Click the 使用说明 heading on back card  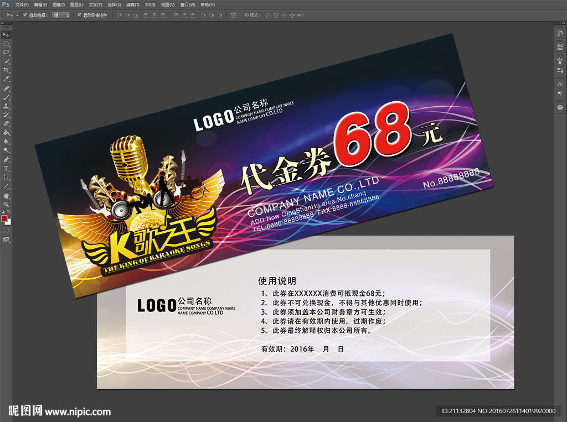(277, 281)
